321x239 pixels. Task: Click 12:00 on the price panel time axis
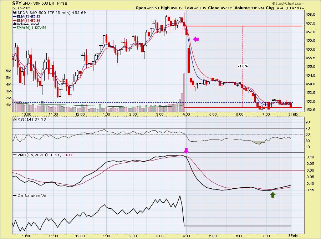tap(80, 114)
